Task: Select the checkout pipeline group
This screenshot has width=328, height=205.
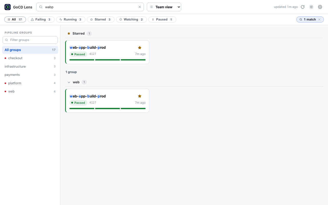Action: point(30,58)
